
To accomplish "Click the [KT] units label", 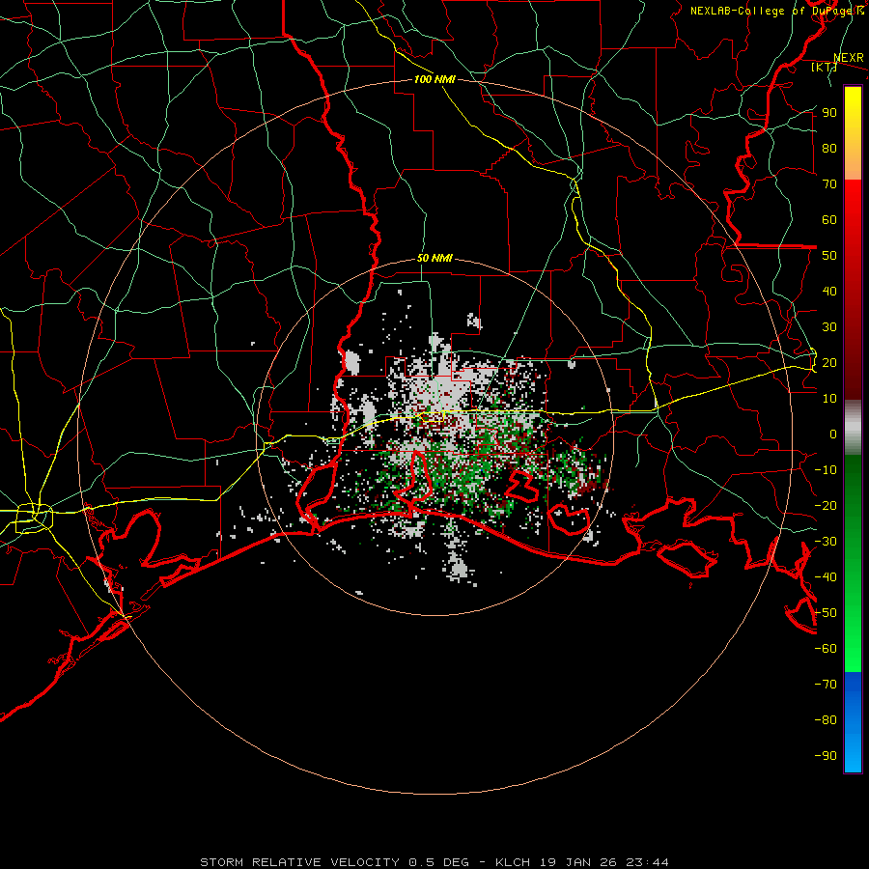I will click(825, 68).
